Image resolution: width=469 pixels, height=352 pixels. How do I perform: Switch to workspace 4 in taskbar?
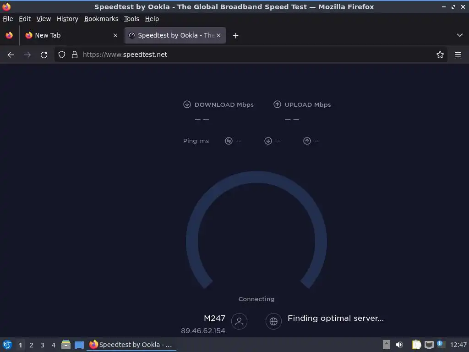point(54,345)
